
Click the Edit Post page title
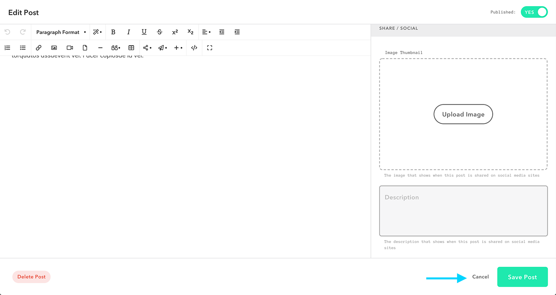click(23, 13)
